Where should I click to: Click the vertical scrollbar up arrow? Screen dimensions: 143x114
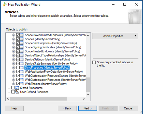click(x=88, y=35)
